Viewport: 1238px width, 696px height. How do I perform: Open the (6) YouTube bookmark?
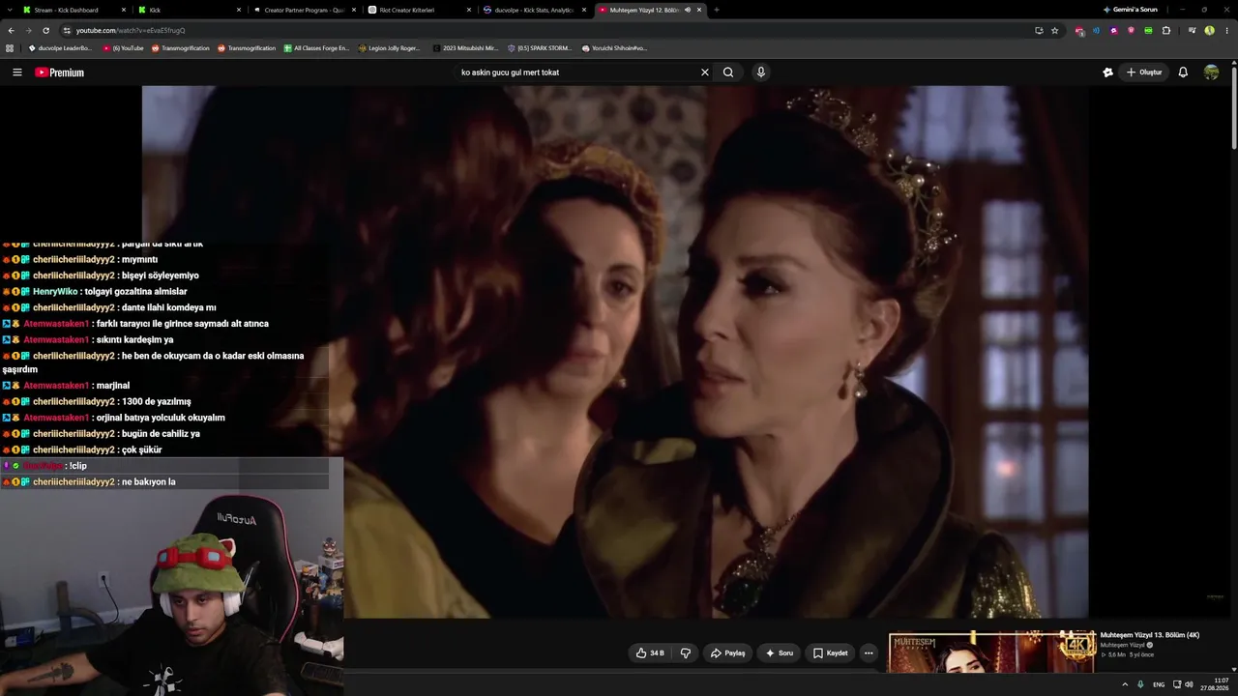(123, 47)
